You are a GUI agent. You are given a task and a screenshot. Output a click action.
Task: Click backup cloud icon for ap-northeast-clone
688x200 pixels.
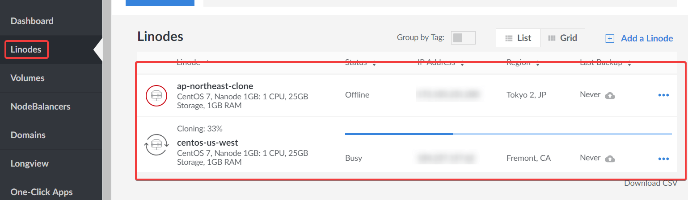pos(610,95)
